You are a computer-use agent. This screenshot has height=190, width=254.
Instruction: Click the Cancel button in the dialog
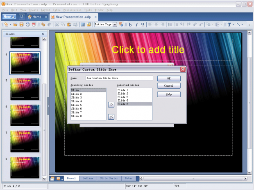[x=169, y=86]
